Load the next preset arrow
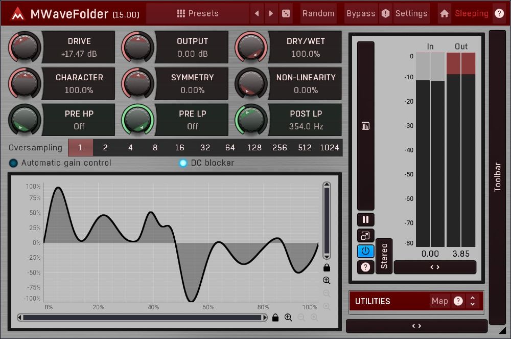 (271, 13)
